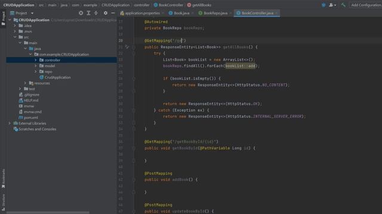
Task: Select the controller package in tree
Action: point(61,60)
